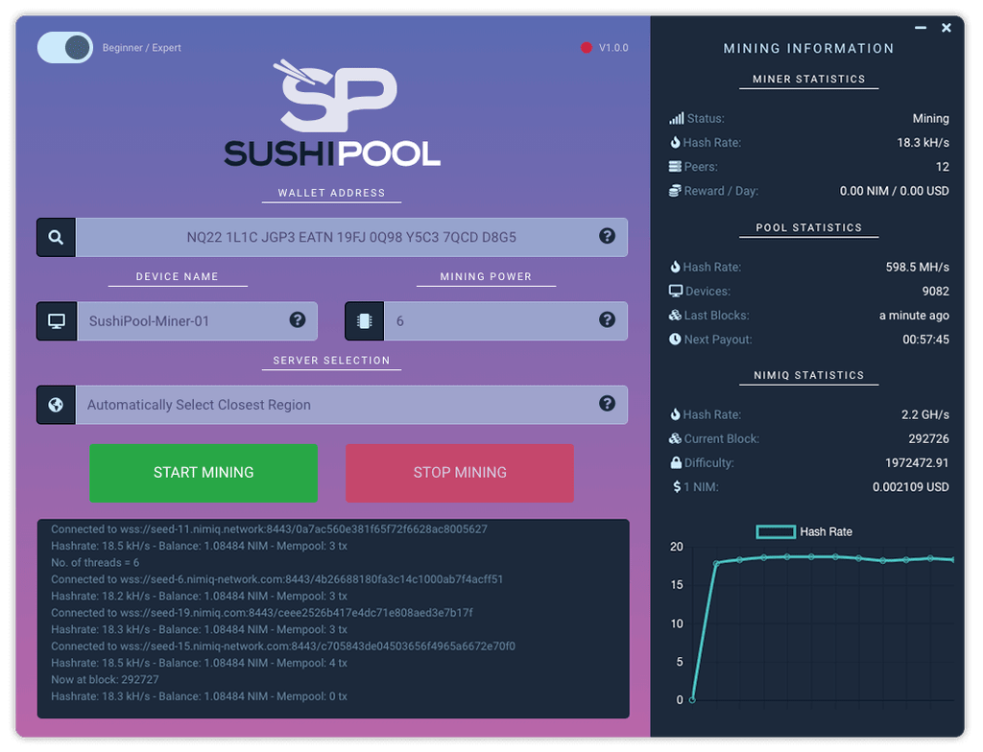Click the Mining status value
Screen dimensions: 983x752
point(930,118)
